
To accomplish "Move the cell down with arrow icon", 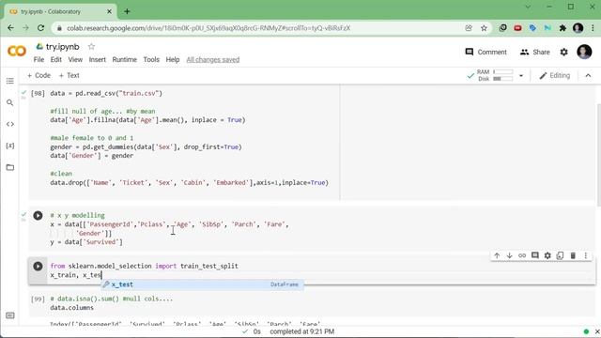I will pyautogui.click(x=509, y=255).
